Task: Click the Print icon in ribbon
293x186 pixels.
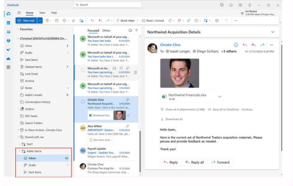Action: [217, 21]
